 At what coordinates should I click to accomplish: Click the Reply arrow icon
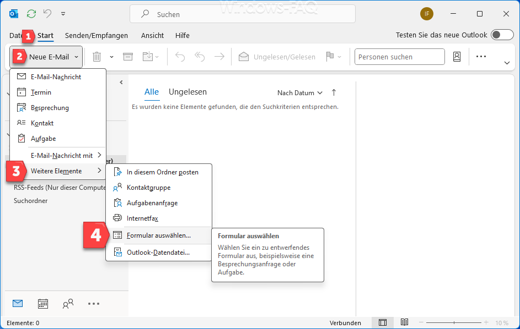(180, 57)
